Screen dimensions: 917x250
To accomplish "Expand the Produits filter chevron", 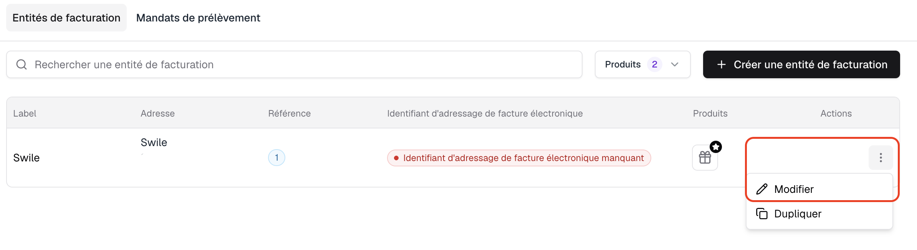I will 675,64.
